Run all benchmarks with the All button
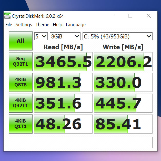The height and width of the screenshot is (161, 161). (21, 41)
